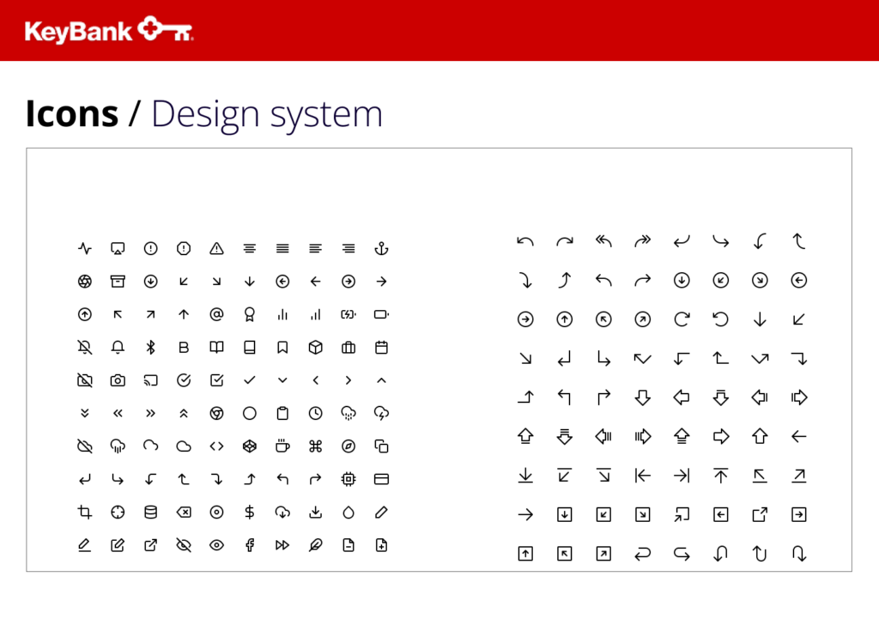The width and height of the screenshot is (879, 625).
Task: Click the open book icon
Action: coord(217,348)
